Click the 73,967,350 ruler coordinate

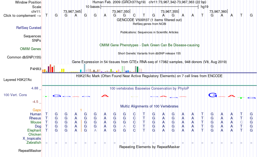[121, 11]
